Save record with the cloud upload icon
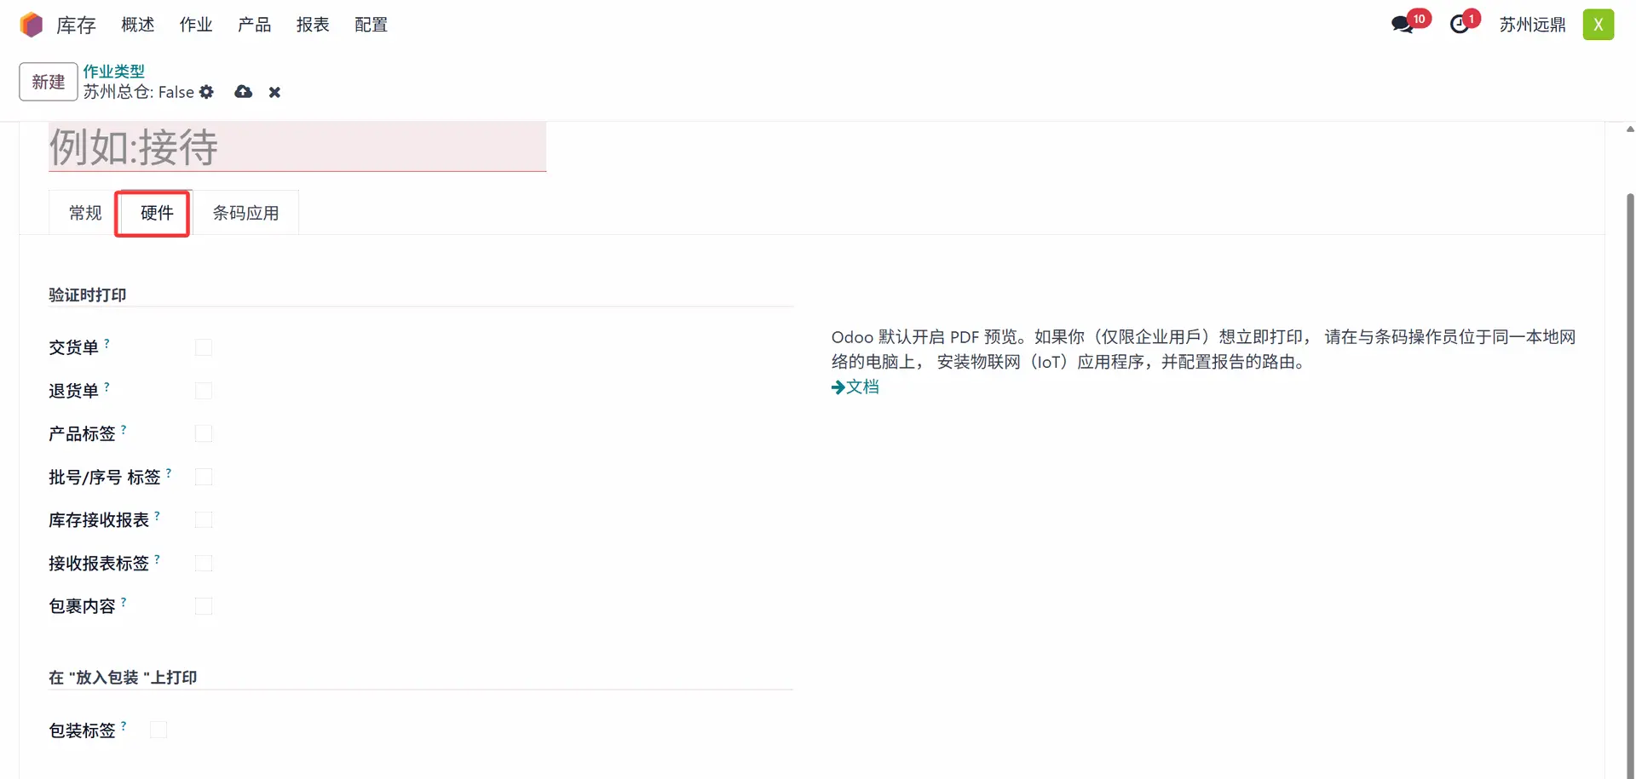Screen dimensions: 1636x779 coord(244,92)
